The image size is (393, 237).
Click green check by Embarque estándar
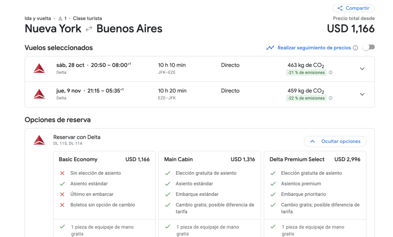pos(168,194)
